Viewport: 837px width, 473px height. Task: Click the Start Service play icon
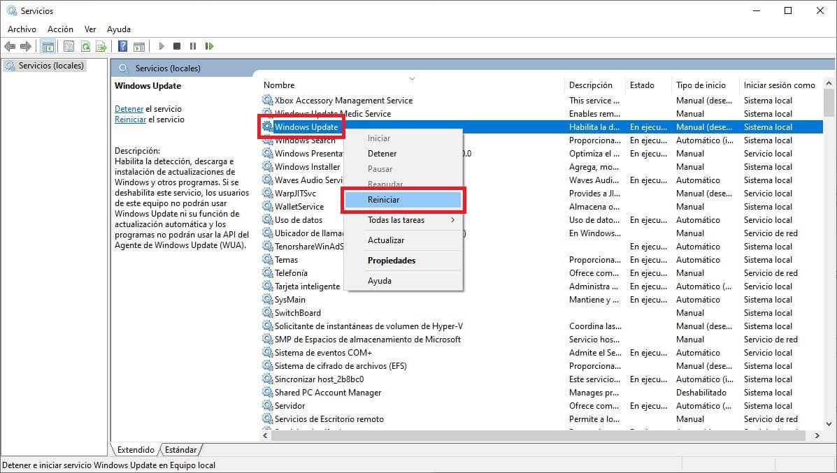[162, 46]
